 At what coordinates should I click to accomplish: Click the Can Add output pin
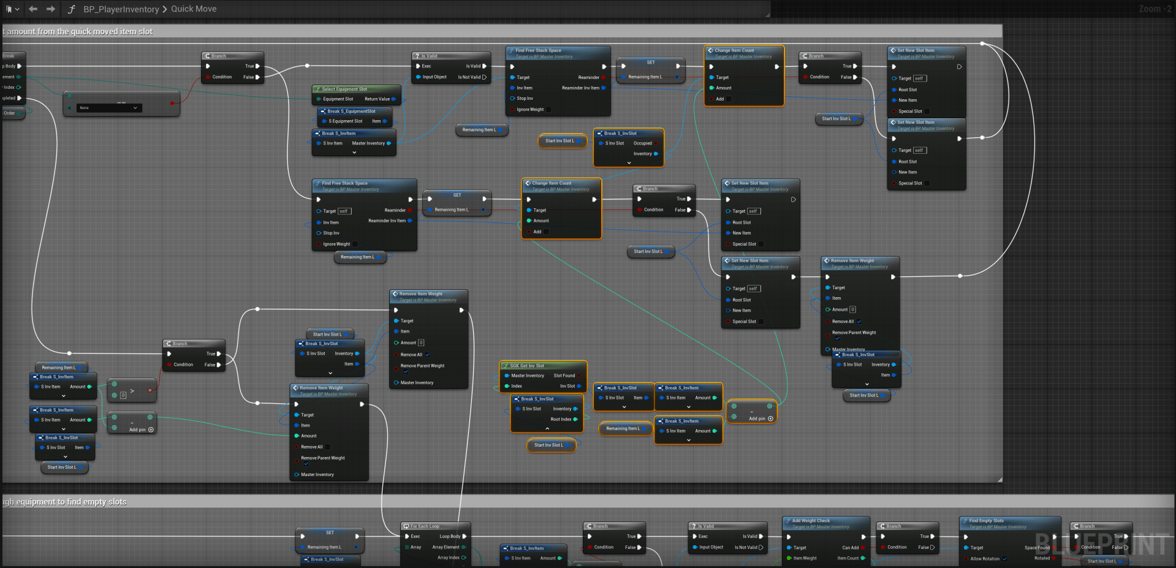(863, 548)
